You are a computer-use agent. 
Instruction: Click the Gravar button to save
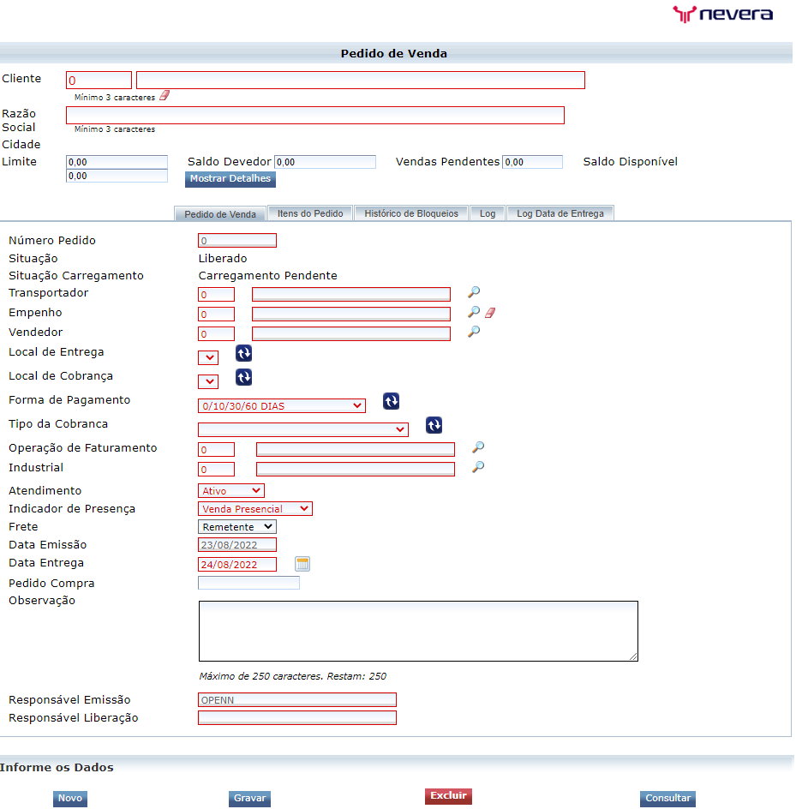(248, 798)
